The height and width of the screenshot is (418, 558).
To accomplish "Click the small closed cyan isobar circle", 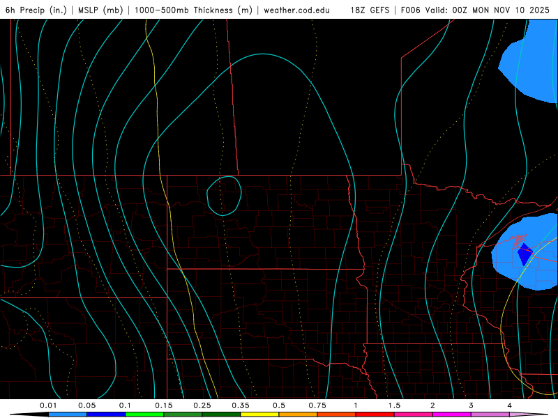I will tap(224, 196).
